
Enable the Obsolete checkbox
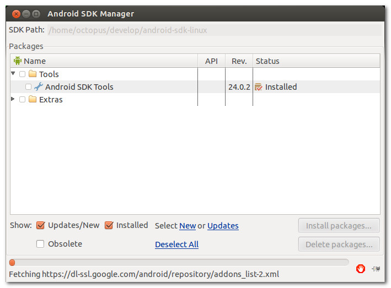40,244
